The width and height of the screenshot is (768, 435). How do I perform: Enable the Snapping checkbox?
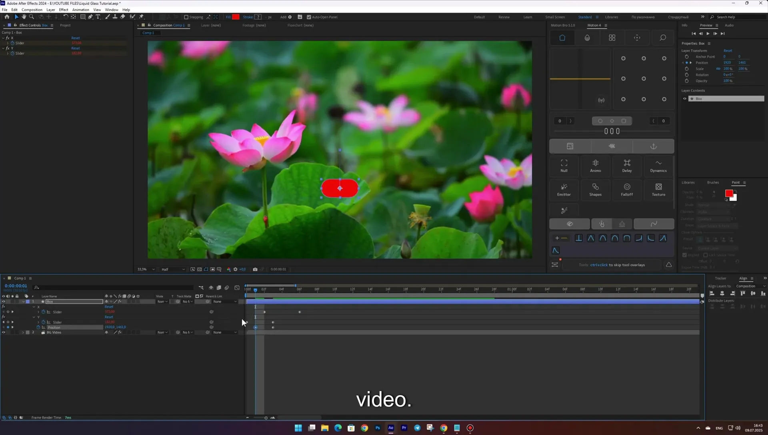(186, 17)
